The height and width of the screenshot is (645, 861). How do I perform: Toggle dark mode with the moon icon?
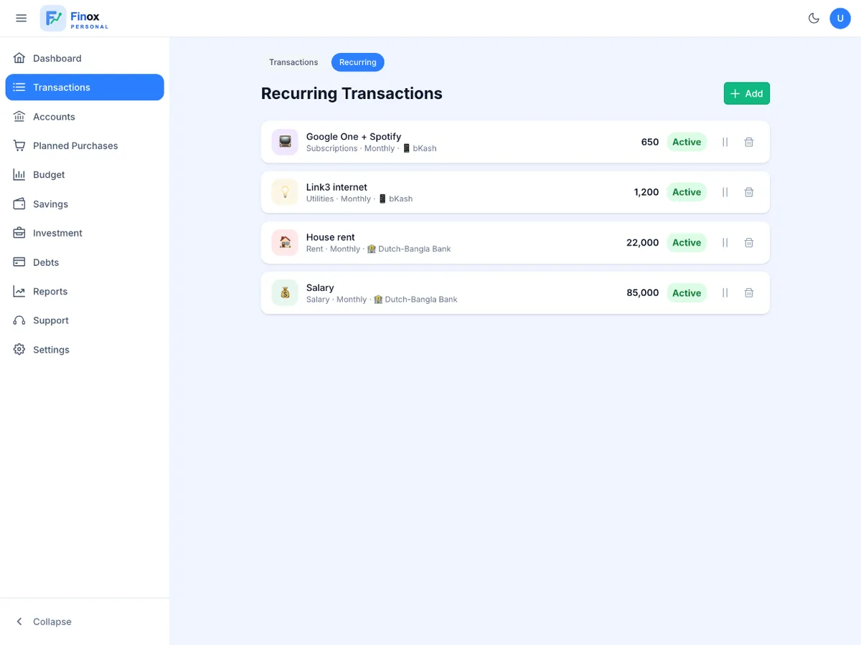814,19
